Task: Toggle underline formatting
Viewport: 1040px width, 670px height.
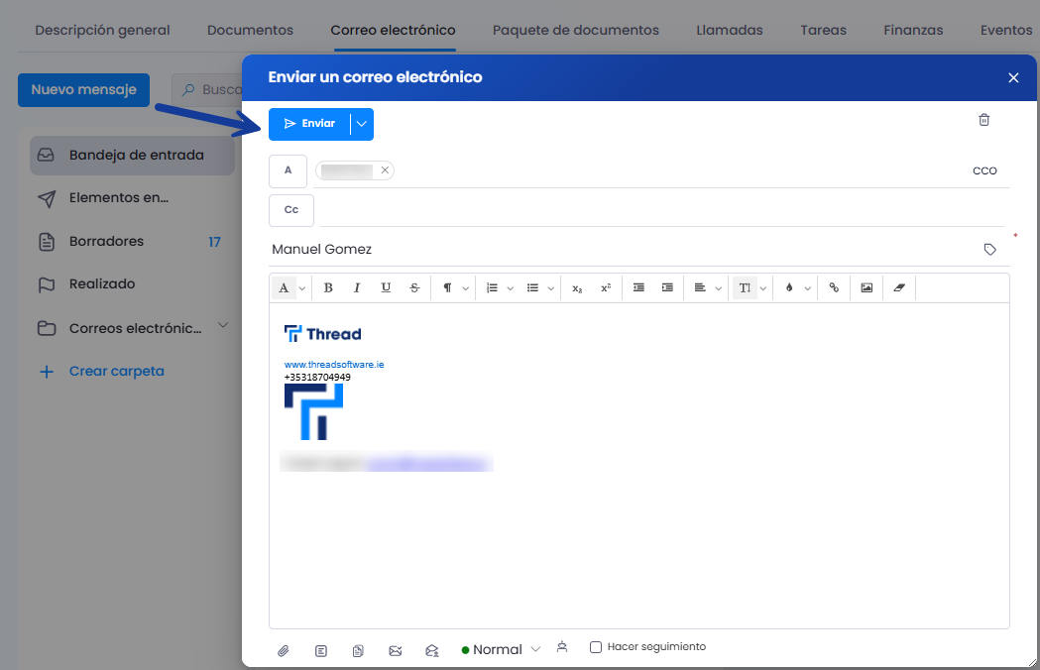Action: click(386, 287)
